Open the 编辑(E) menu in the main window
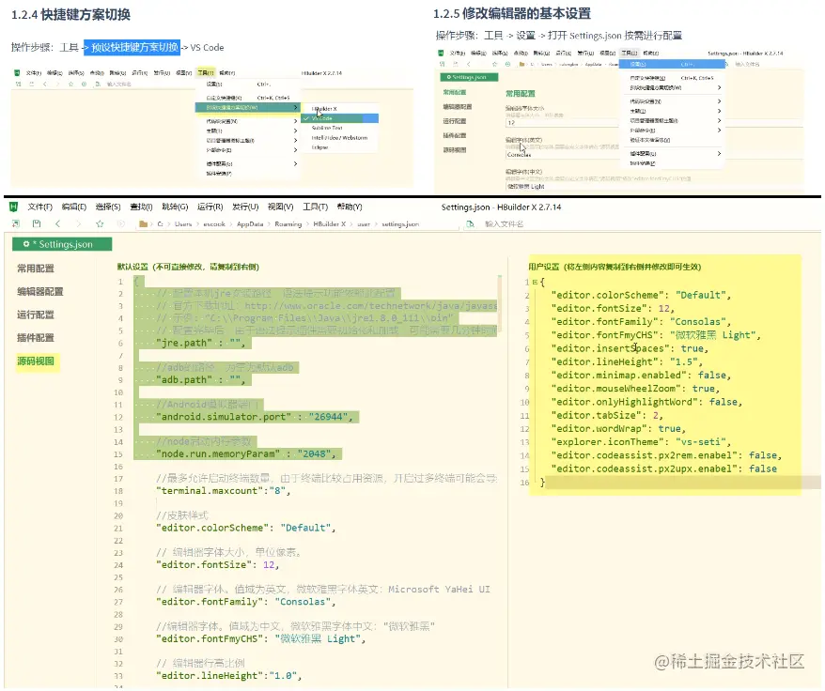 [x=73, y=207]
